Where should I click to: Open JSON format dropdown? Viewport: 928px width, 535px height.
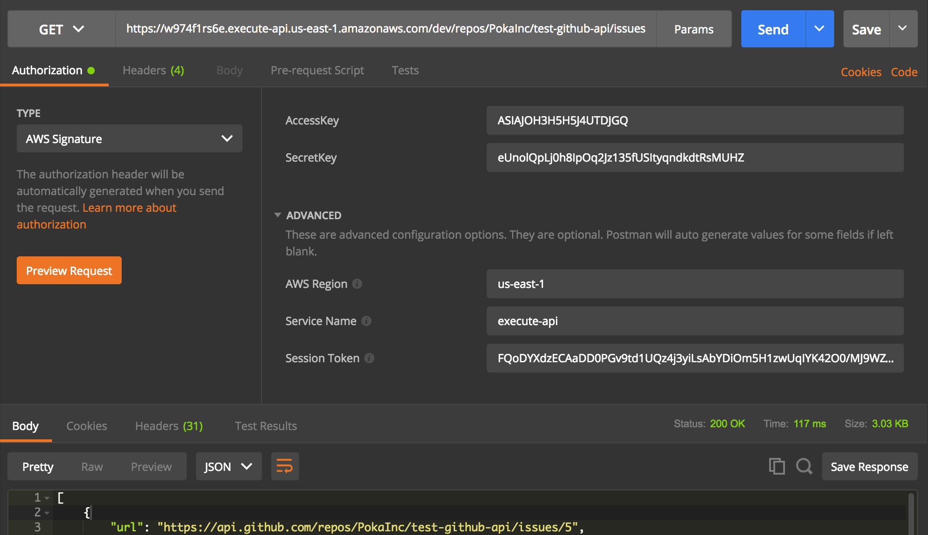coord(229,466)
